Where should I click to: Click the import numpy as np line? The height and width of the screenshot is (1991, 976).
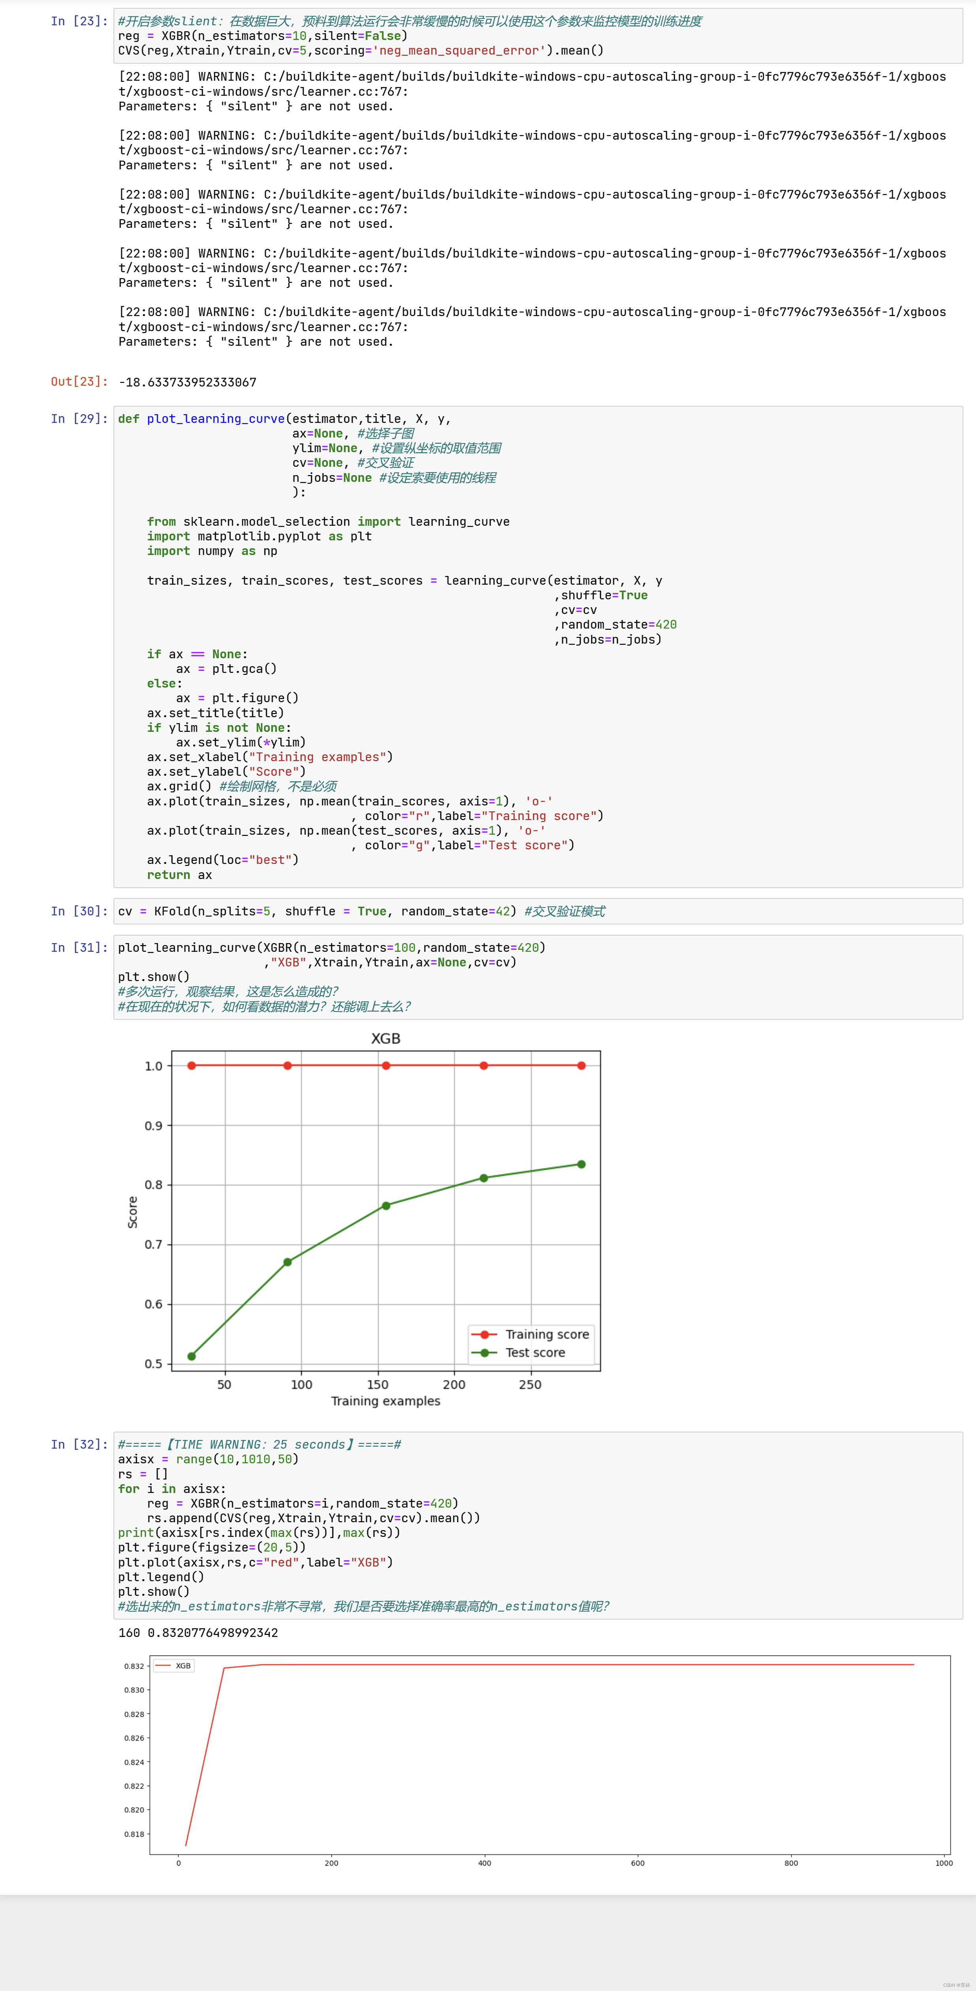pos(212,551)
